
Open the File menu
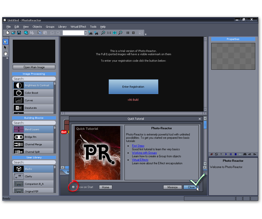tap(8, 27)
